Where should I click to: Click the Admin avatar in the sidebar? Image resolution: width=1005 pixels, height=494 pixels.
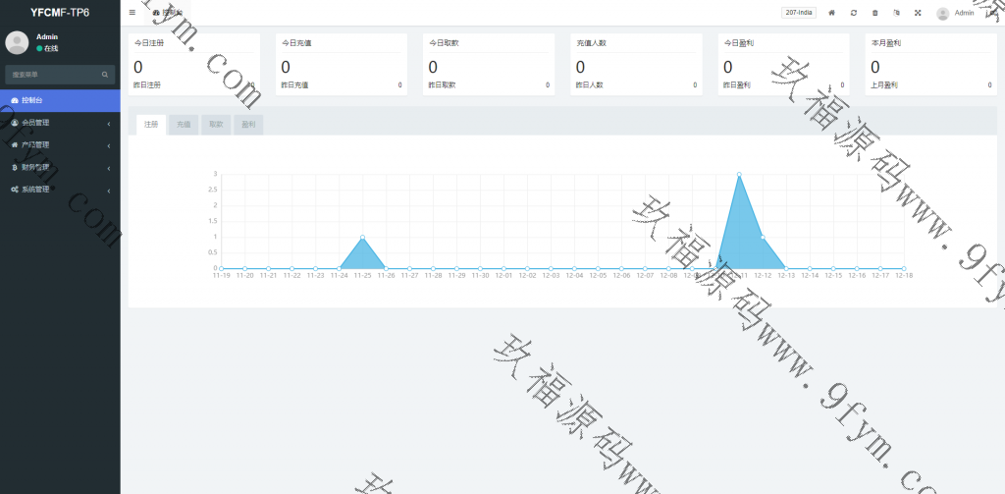pyautogui.click(x=17, y=42)
